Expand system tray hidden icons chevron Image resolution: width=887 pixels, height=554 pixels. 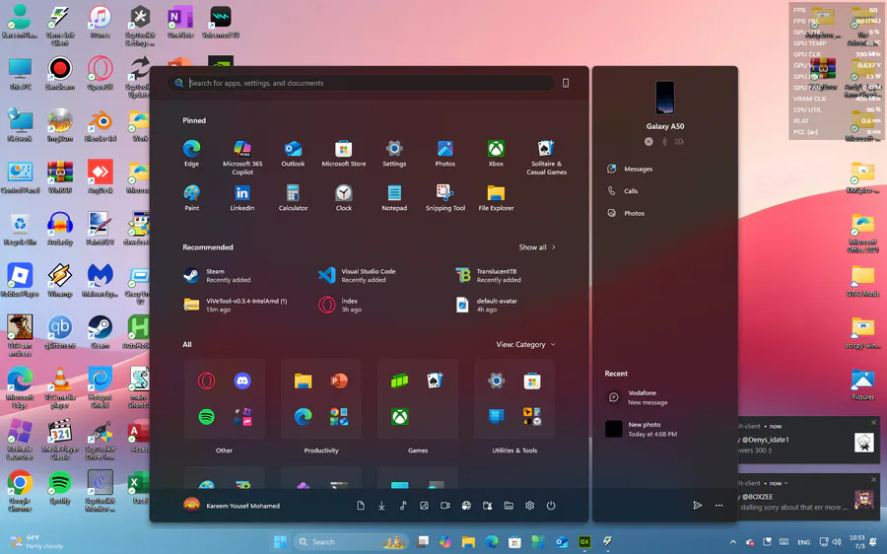click(733, 541)
